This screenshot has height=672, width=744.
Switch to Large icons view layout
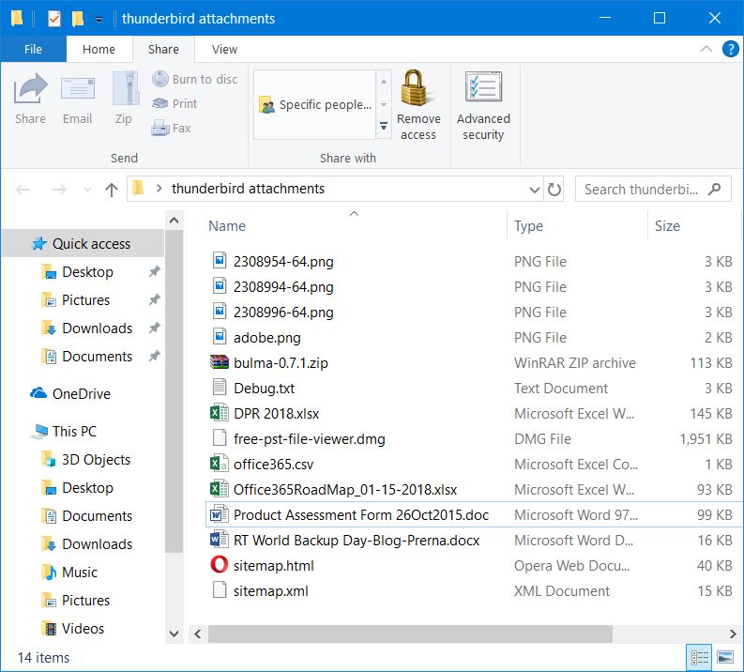click(725, 658)
